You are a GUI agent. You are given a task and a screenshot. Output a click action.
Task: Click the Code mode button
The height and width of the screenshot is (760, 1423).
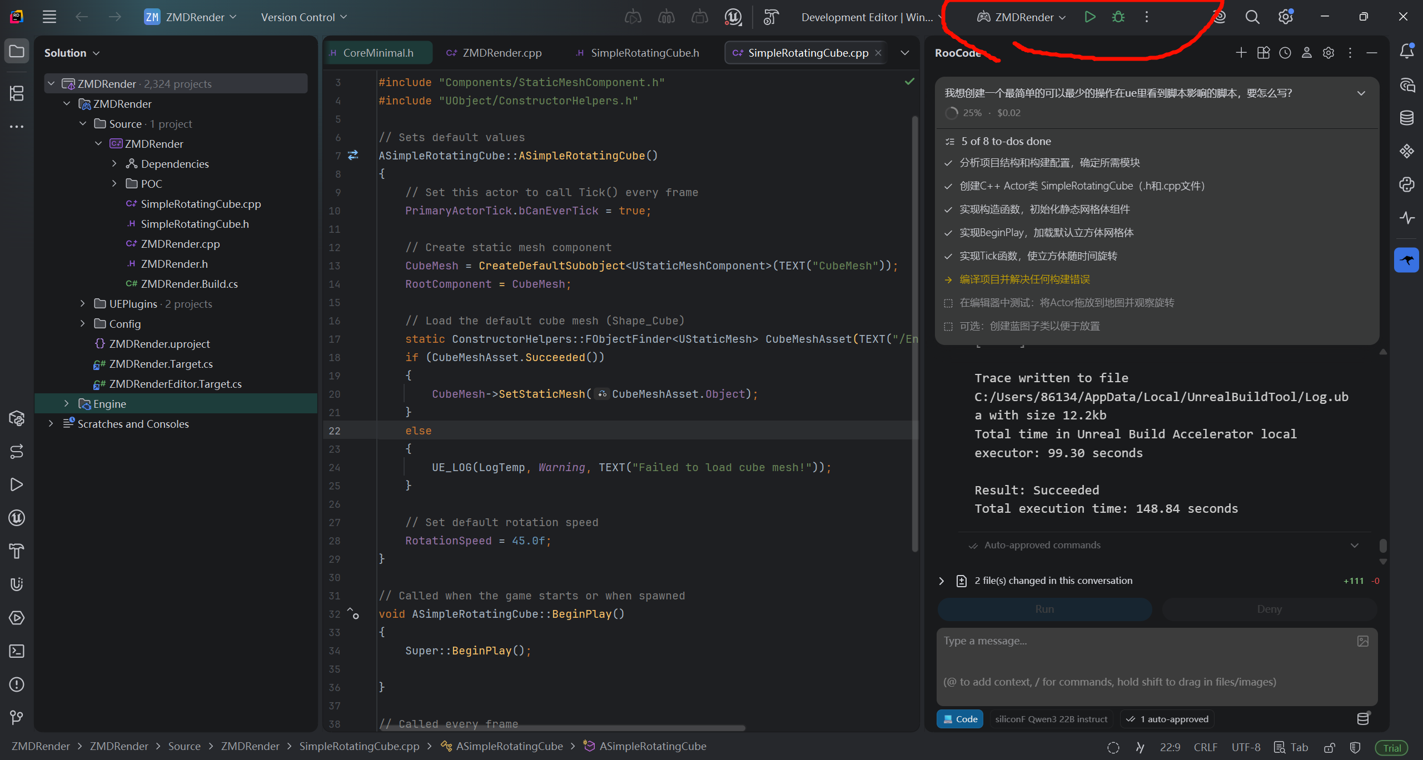point(960,719)
